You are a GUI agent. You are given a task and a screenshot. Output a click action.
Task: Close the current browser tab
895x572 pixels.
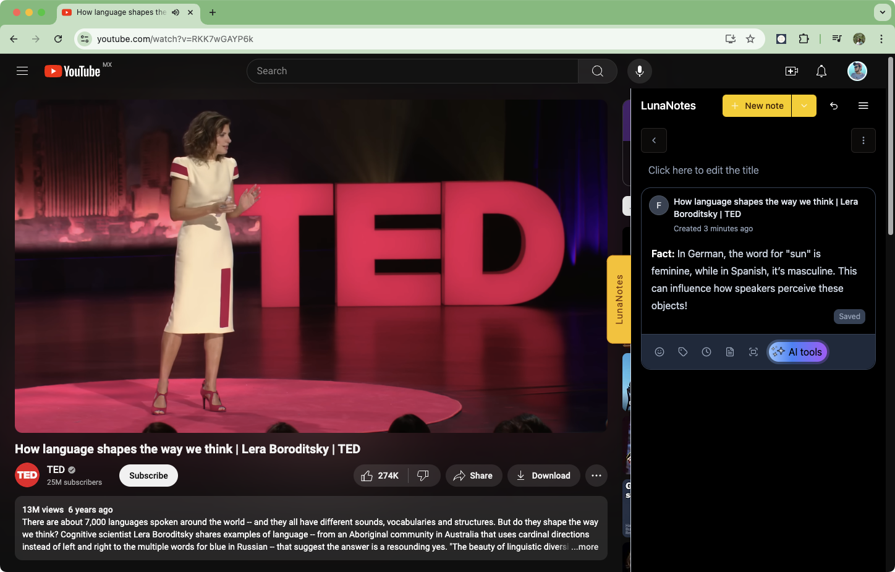click(190, 12)
